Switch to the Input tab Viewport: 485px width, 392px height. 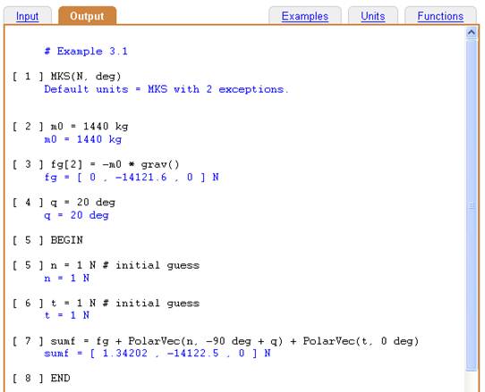(x=27, y=16)
